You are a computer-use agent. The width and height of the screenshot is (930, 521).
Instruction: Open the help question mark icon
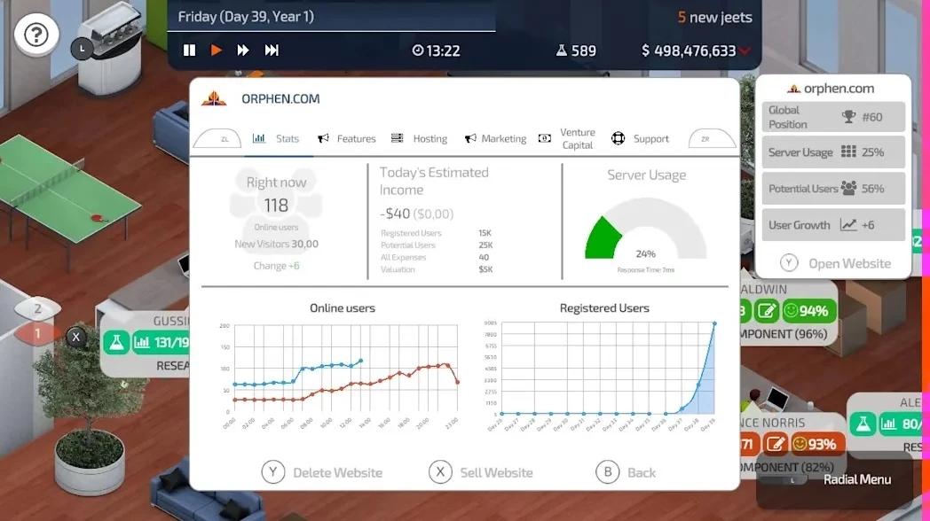36,35
